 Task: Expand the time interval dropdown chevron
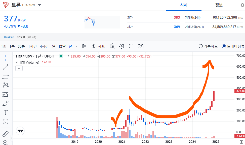tap(77, 46)
